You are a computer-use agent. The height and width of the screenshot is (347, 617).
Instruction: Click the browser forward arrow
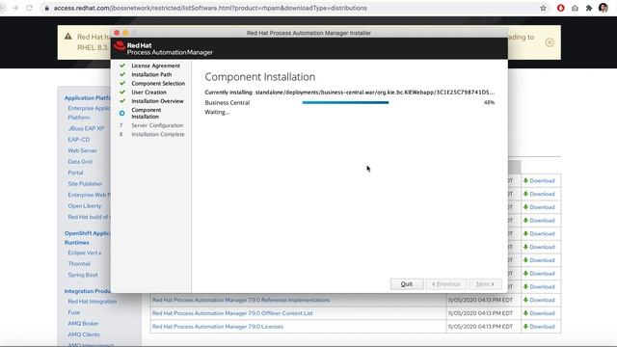(15, 8)
